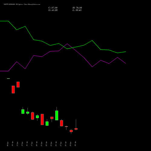Select the green candlestick above 20 Apr

[37, 117]
